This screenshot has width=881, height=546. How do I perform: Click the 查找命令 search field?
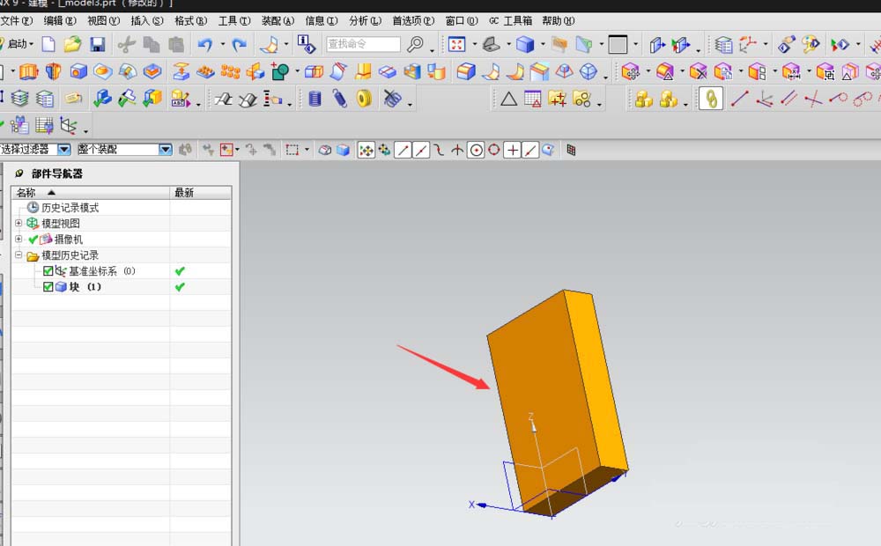[x=363, y=44]
